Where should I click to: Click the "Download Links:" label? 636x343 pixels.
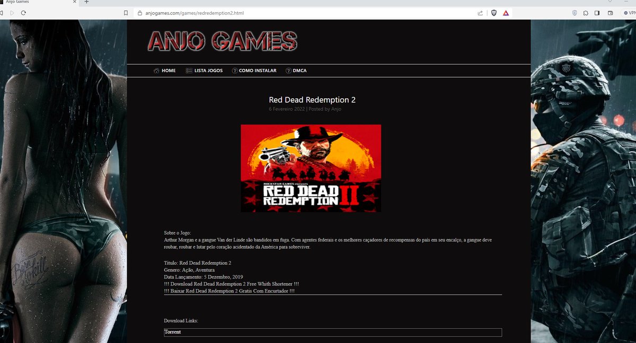coord(181,321)
